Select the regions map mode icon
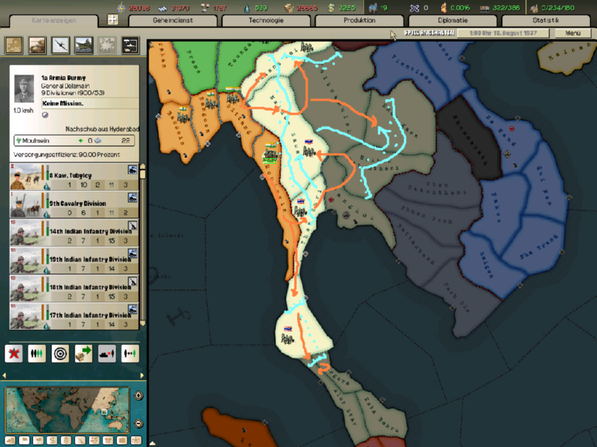 [94, 440]
